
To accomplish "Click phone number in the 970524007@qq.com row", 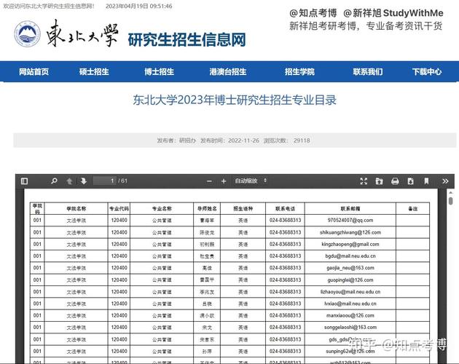I will tap(285, 221).
